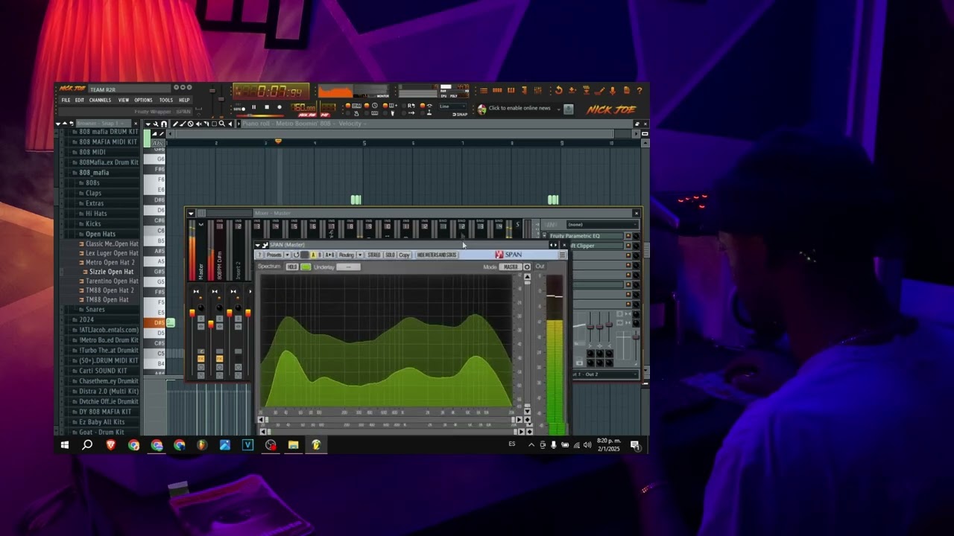954x536 pixels.
Task: Open the SPAN Presets button
Action: click(274, 255)
